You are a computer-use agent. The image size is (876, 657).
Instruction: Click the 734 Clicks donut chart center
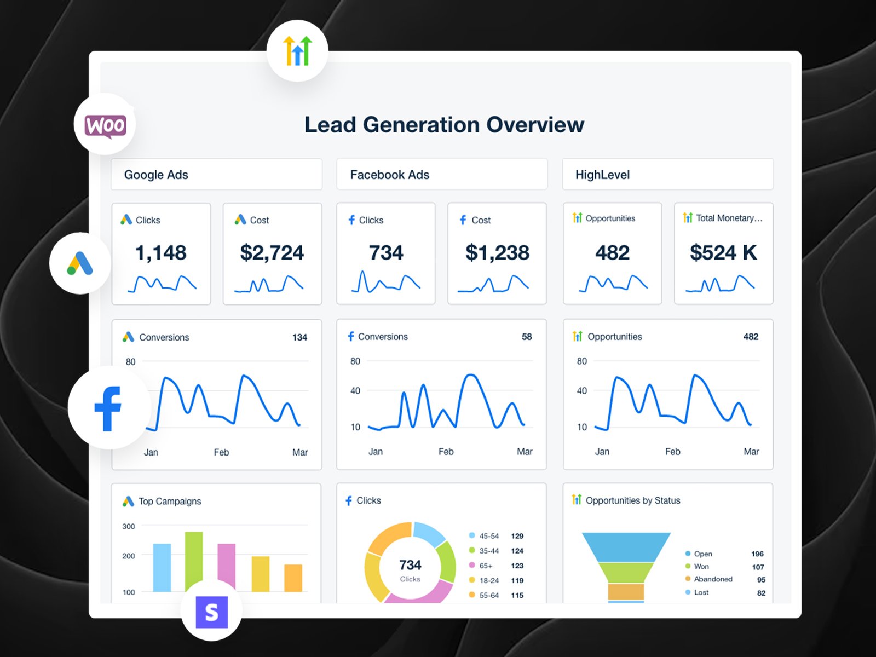(410, 569)
